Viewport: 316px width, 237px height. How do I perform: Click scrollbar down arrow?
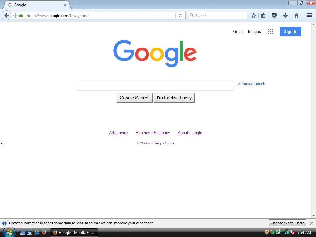pos(314,216)
